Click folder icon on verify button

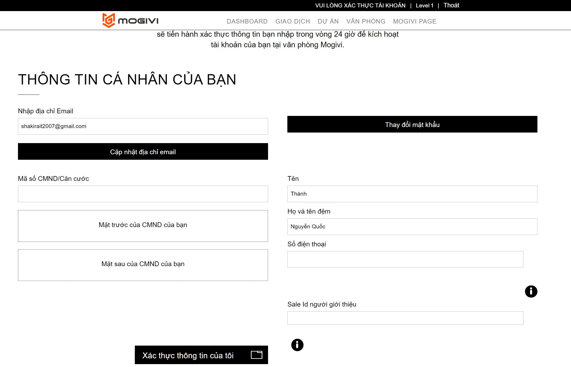(256, 355)
